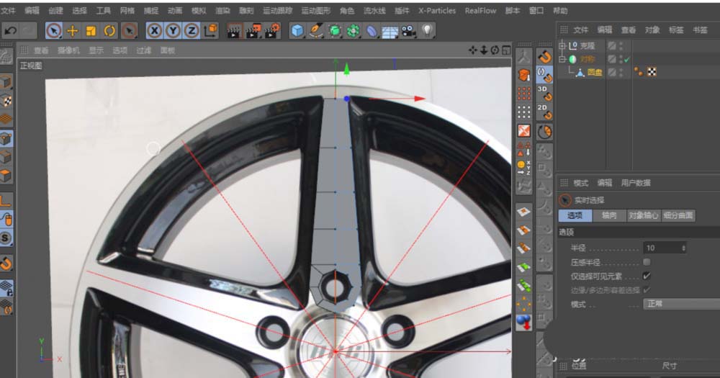Open the 运动图形 menu

[315, 11]
